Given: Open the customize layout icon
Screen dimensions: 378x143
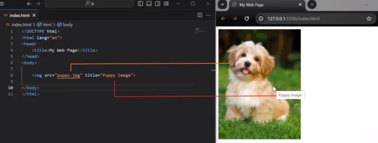Looking at the screenshot, I should coord(166,4).
